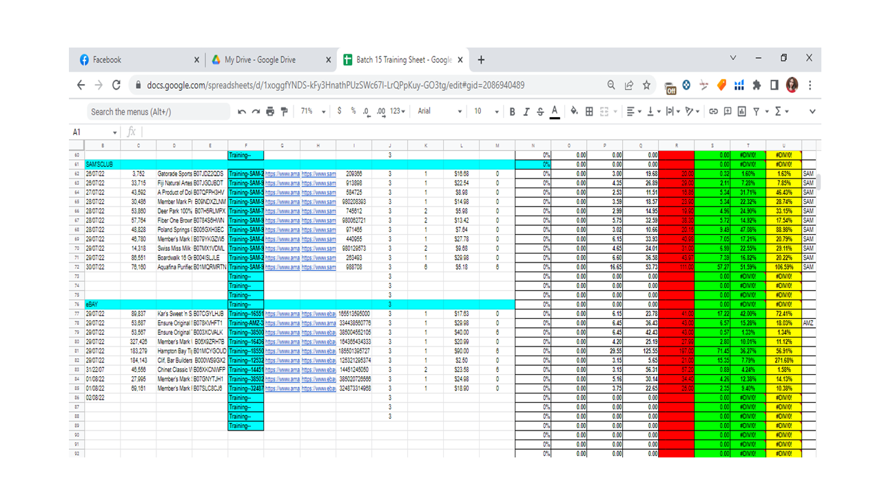This screenshot has width=882, height=496.
Task: Open the 123 more formats dropdown
Action: click(398, 112)
